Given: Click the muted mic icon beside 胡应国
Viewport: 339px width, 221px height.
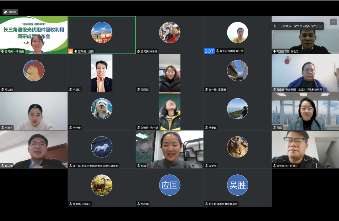Looking at the screenshot, I should (x=138, y=204).
